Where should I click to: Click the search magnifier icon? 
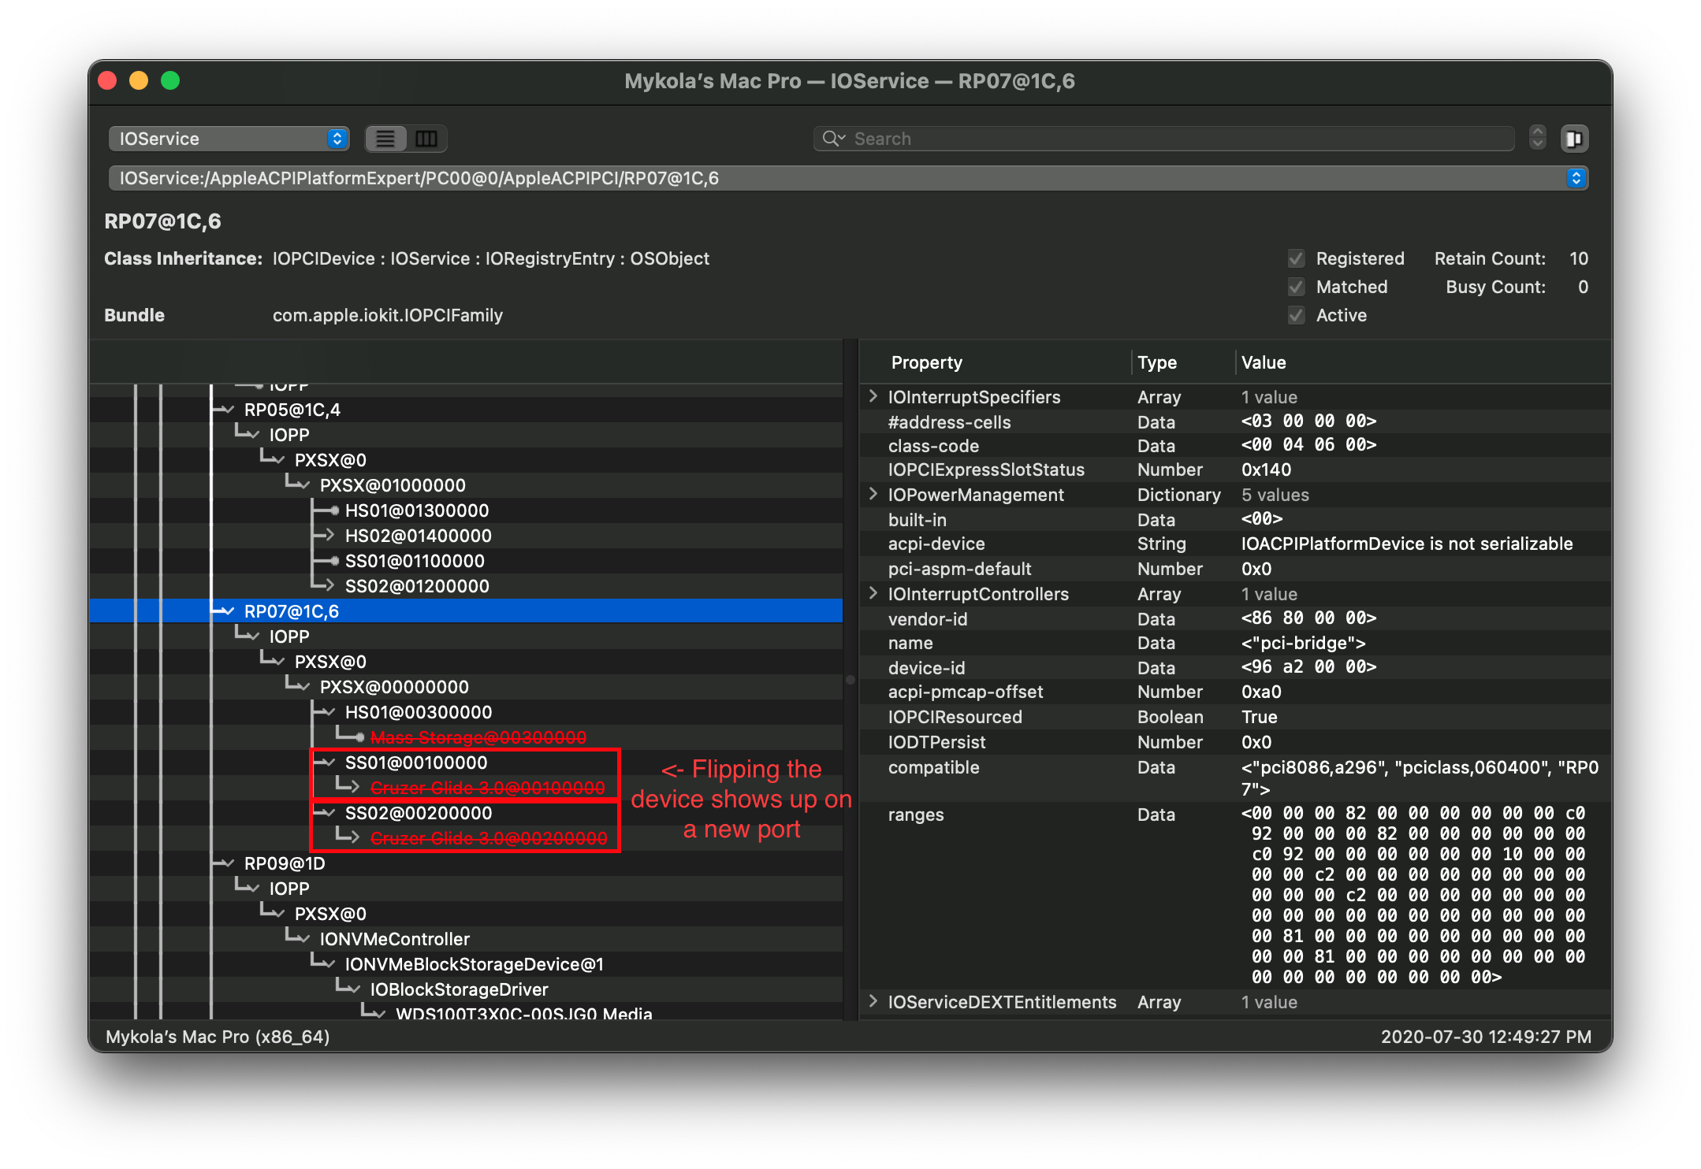coord(832,139)
